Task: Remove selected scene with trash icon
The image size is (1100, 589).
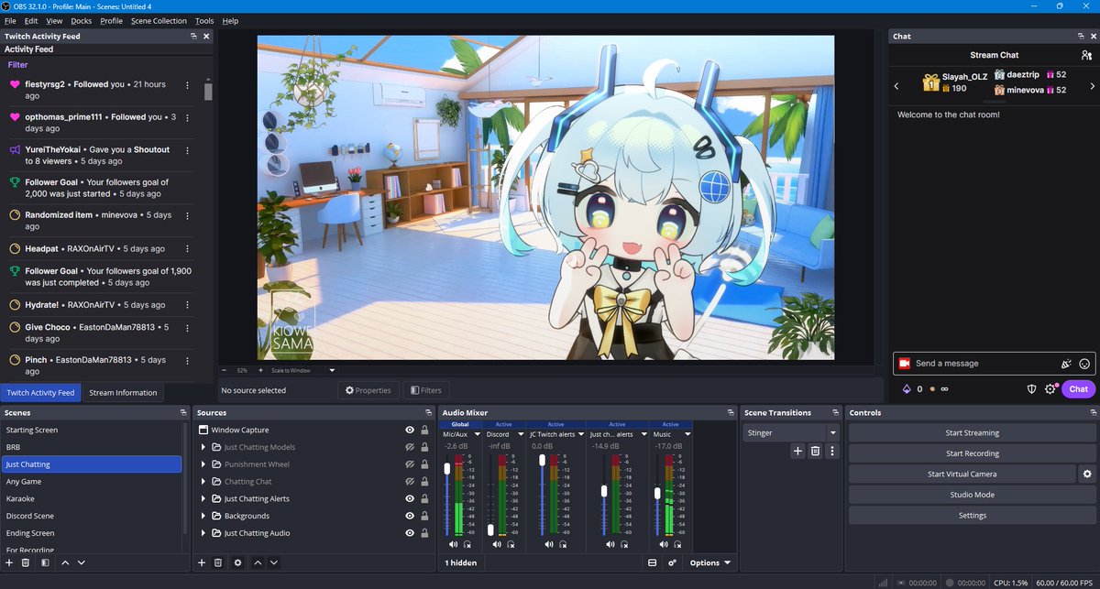Action: (x=26, y=562)
